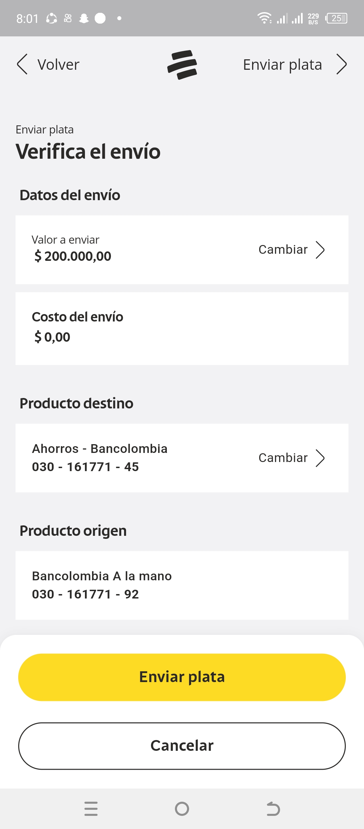The image size is (364, 829).
Task: Tap Cambiar to change the send amount
Action: 283,250
